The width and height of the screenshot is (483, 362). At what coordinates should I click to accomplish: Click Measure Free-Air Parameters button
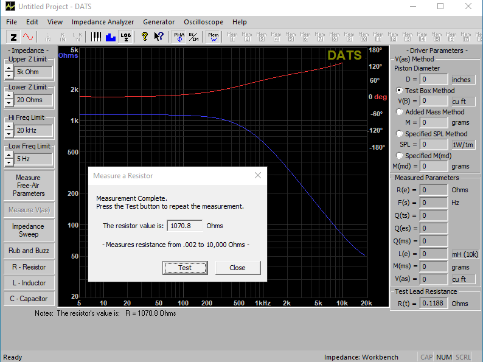click(29, 186)
